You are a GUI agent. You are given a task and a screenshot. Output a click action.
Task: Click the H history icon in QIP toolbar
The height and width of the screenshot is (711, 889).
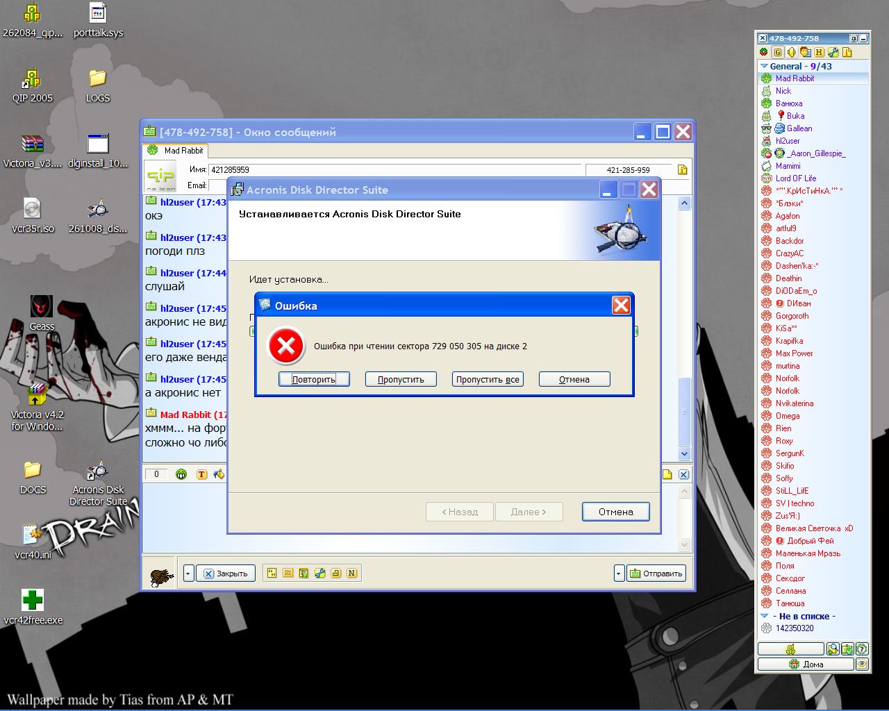(820, 52)
